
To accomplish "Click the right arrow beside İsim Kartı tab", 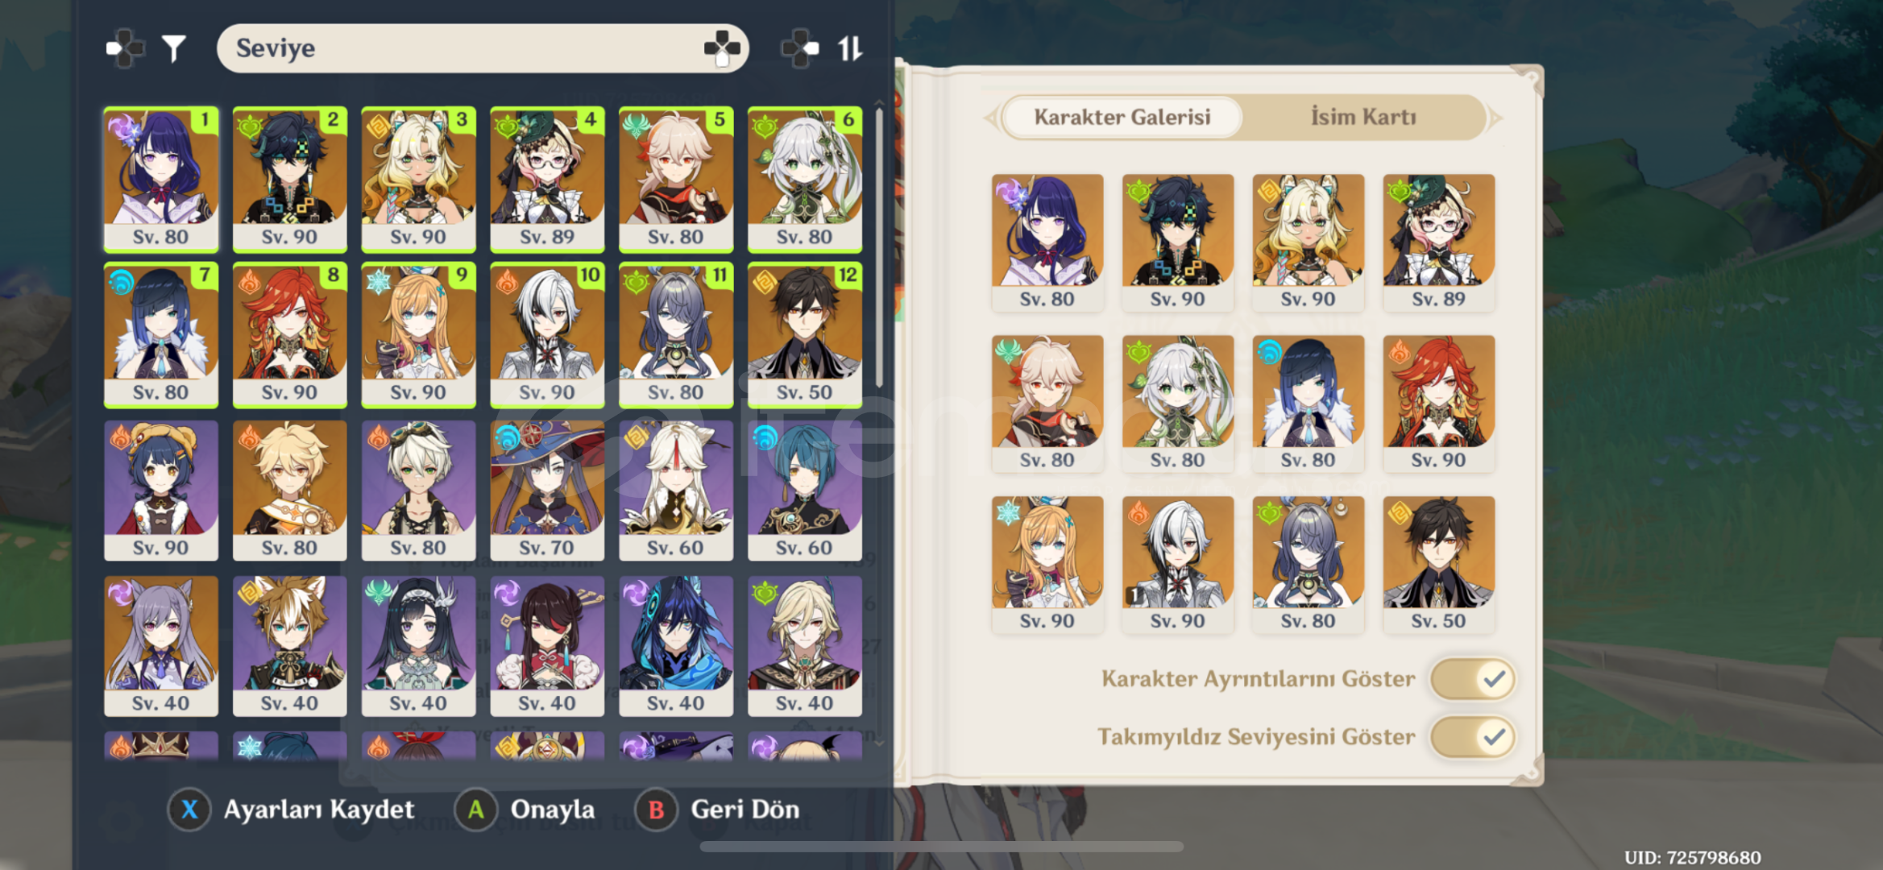I will coord(1496,118).
